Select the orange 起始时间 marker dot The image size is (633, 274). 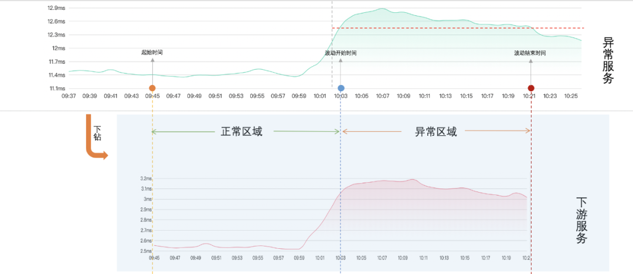pyautogui.click(x=152, y=88)
